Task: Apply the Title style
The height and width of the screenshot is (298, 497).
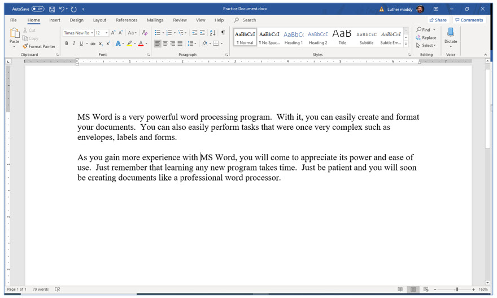Action: (x=342, y=37)
